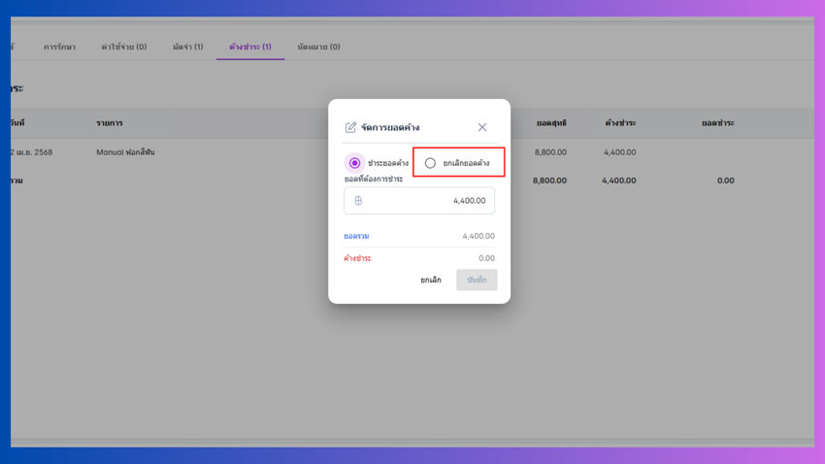
Task: Open the นัดหมาย (0) tab
Action: tap(319, 47)
